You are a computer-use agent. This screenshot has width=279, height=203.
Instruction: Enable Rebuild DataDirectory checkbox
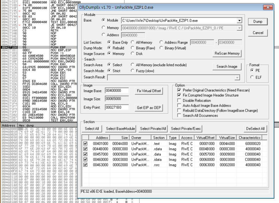(179, 110)
